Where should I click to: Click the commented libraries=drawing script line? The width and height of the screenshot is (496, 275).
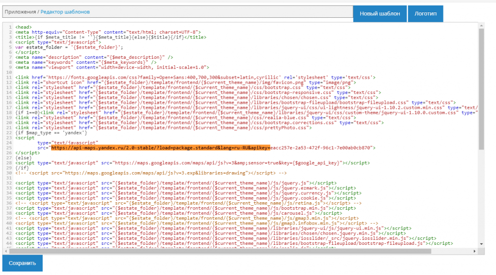(151, 173)
